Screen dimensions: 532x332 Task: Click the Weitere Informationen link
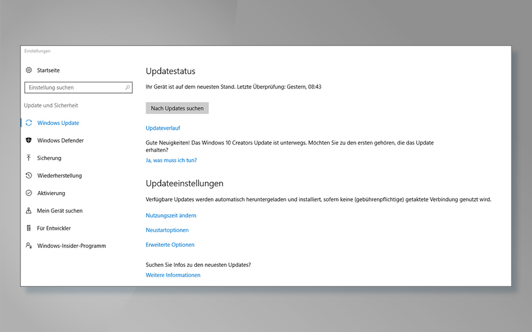[x=173, y=275]
